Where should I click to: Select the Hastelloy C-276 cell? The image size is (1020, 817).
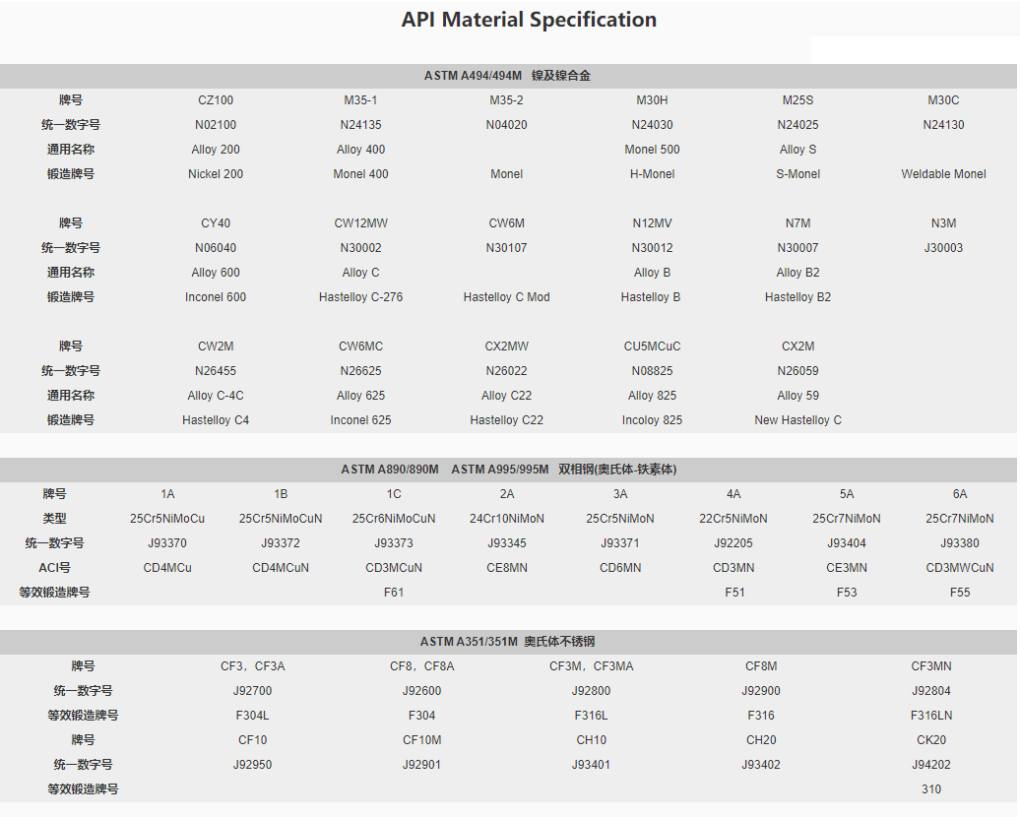tap(360, 297)
